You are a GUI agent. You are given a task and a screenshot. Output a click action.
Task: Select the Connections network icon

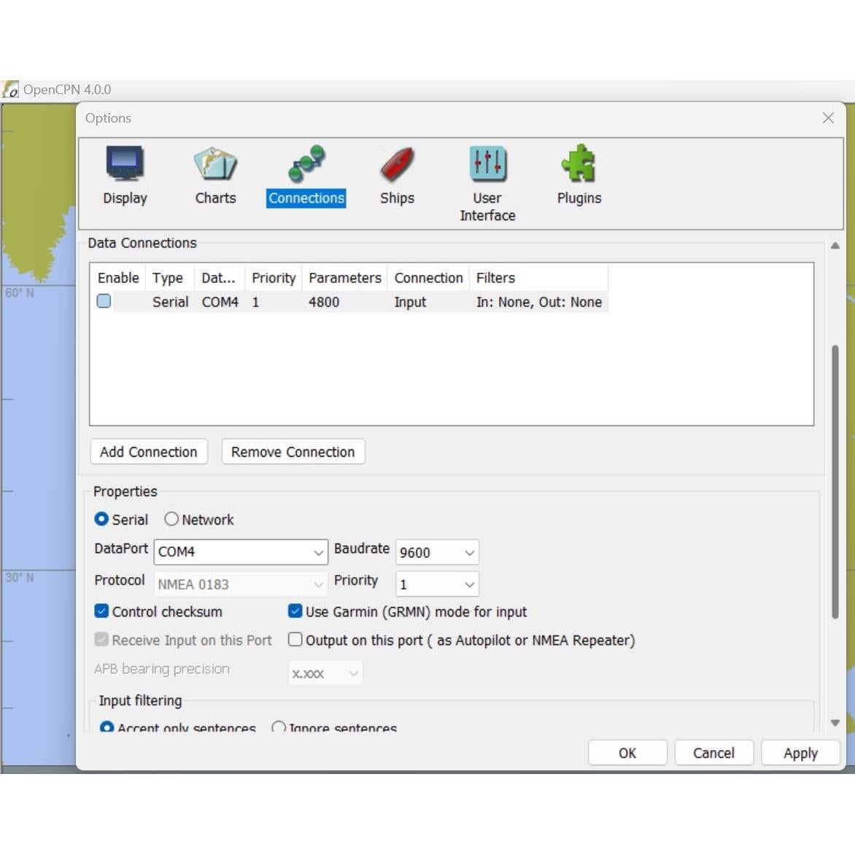(x=306, y=163)
